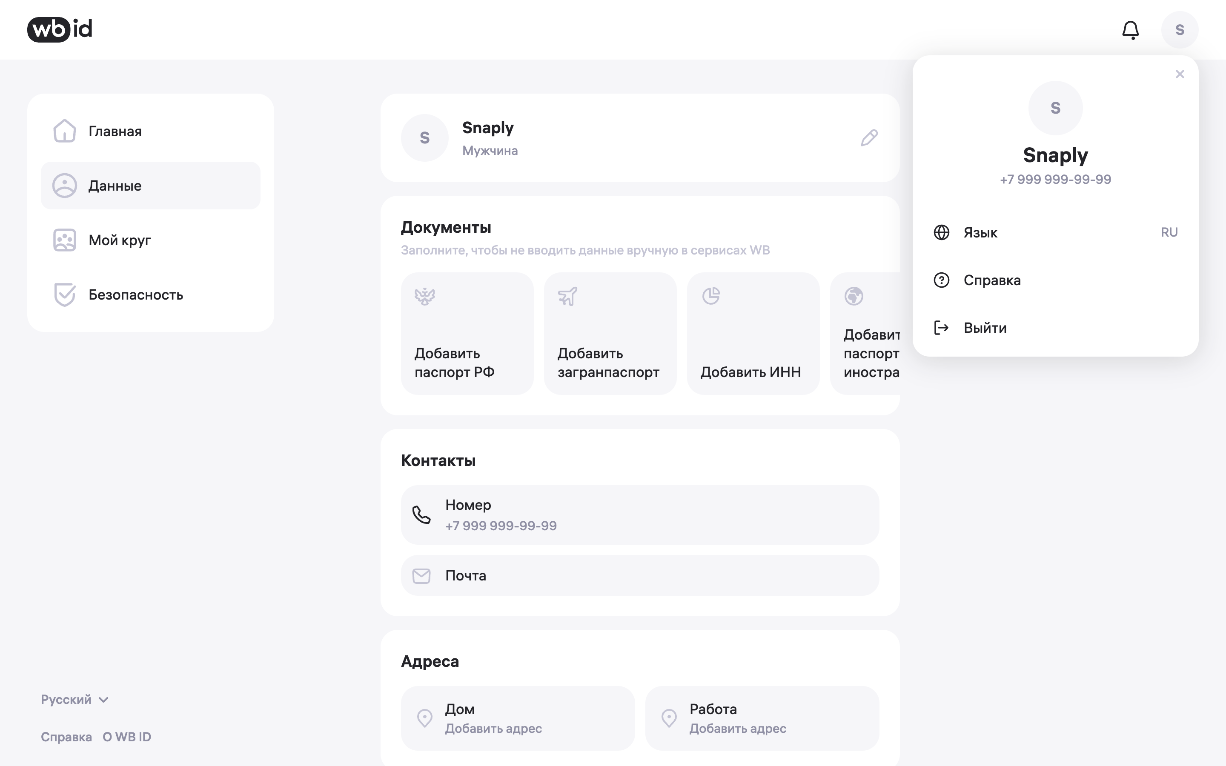Click the Мужчина gender label

tap(490, 151)
